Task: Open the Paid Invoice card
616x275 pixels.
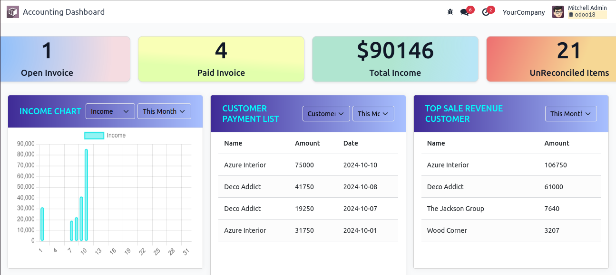Action: pos(221,59)
